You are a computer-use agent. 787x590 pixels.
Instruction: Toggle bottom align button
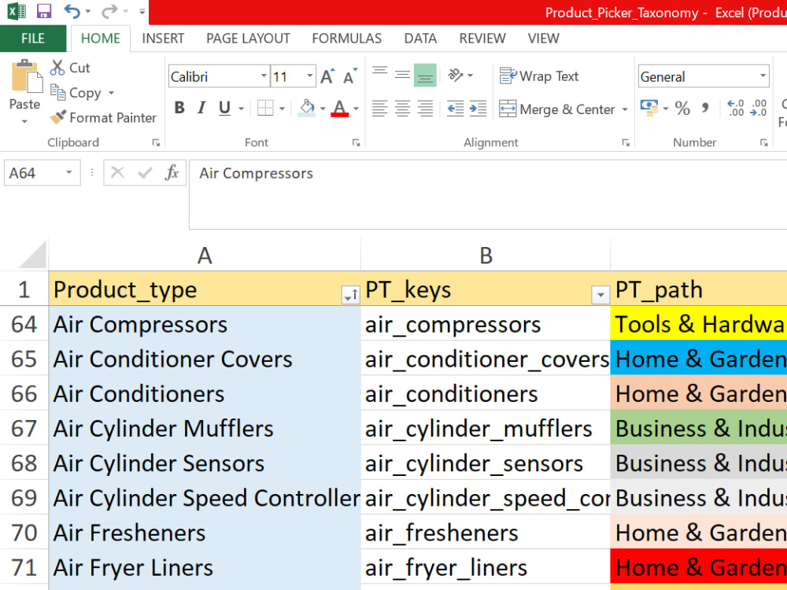coord(425,76)
